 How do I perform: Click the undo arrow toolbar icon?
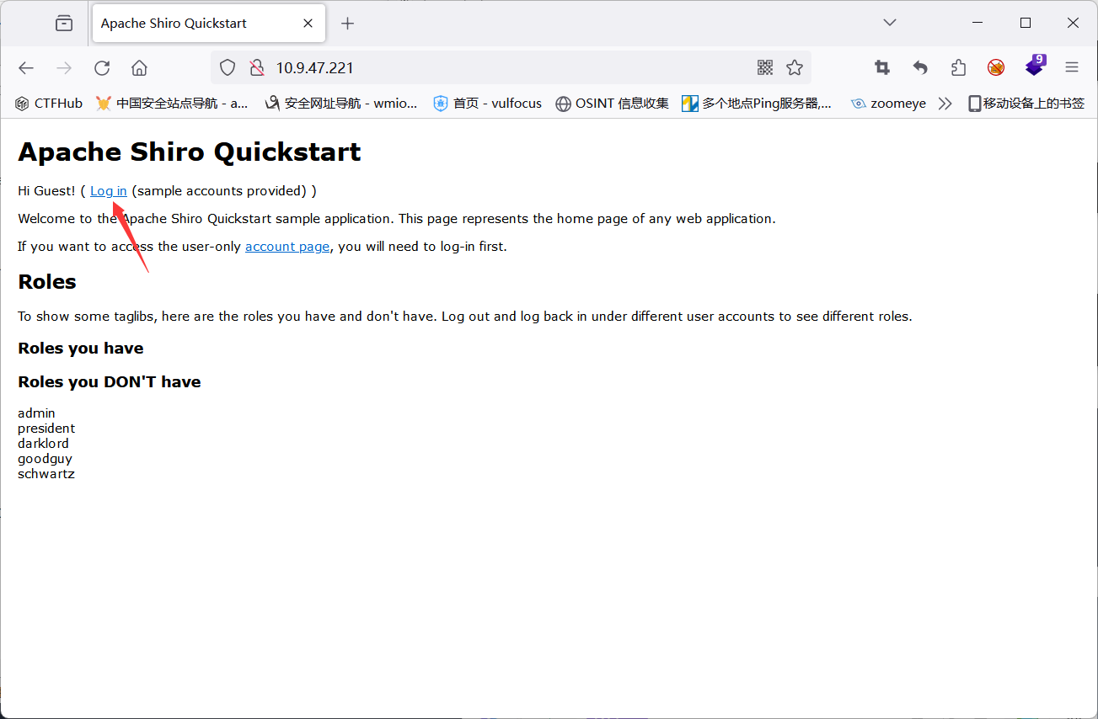(x=920, y=67)
